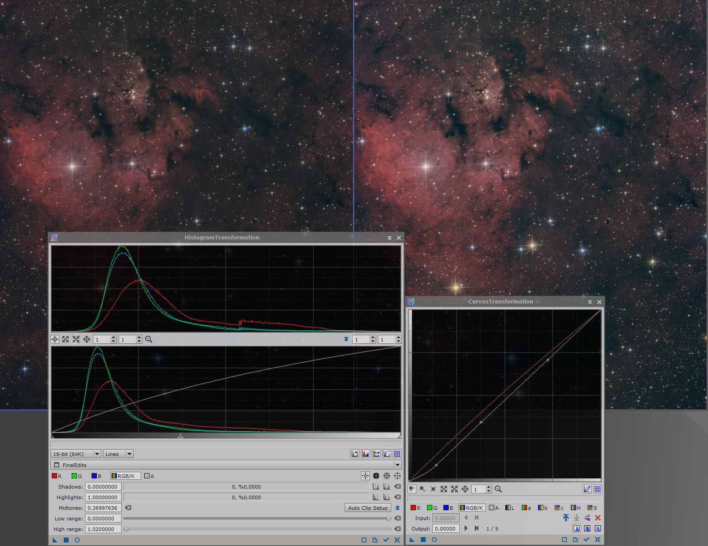Select linear interpolation in CurvesTransformation
Viewport: 708px width, 546px height.
pos(597,528)
